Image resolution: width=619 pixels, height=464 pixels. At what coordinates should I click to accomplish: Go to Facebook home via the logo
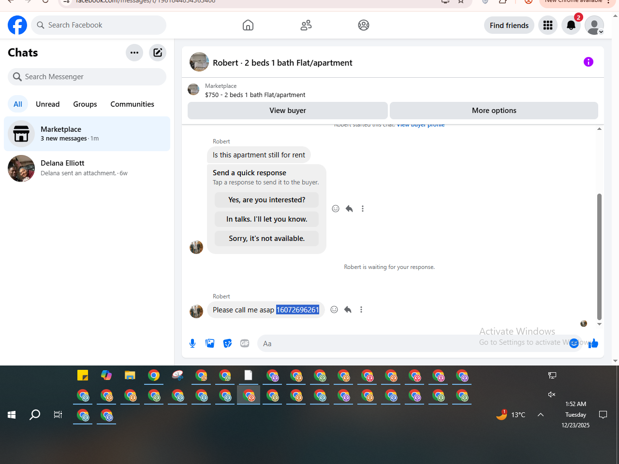pyautogui.click(x=17, y=25)
